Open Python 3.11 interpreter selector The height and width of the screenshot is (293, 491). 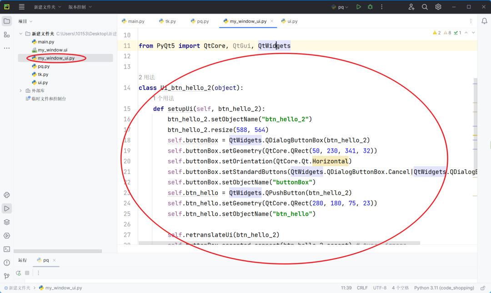[x=444, y=288]
